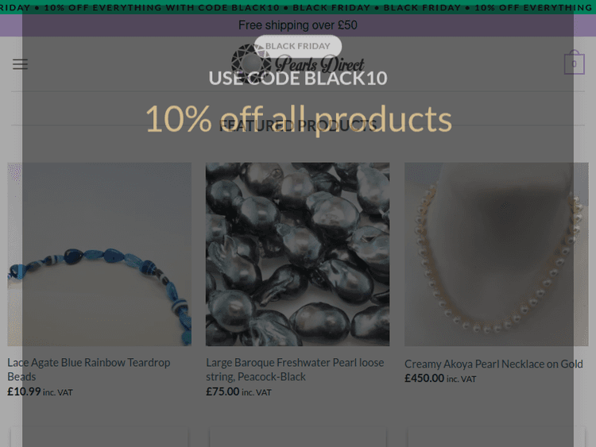Click the £10.99 price for agate beads
The image size is (596, 447).
point(24,391)
